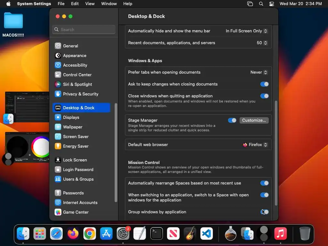This screenshot has width=328, height=246.
Task: Toggle Group windows by application
Action: pyautogui.click(x=264, y=212)
